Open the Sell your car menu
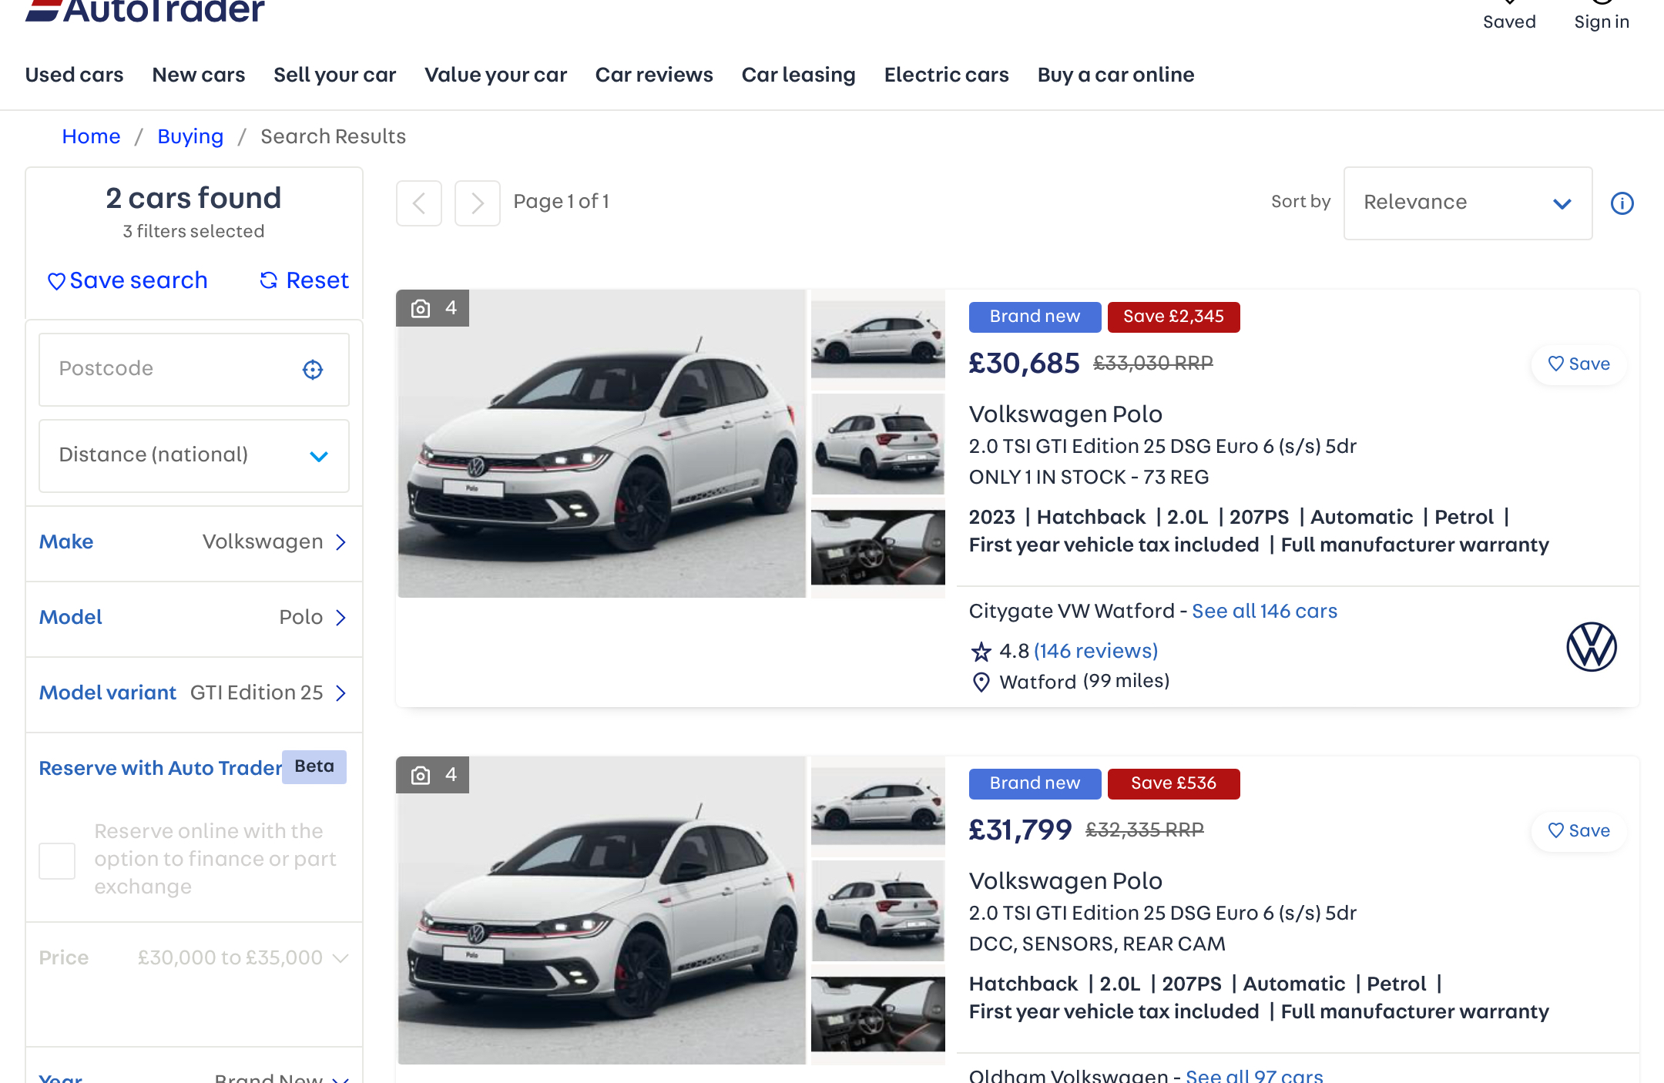The height and width of the screenshot is (1083, 1664). click(335, 75)
